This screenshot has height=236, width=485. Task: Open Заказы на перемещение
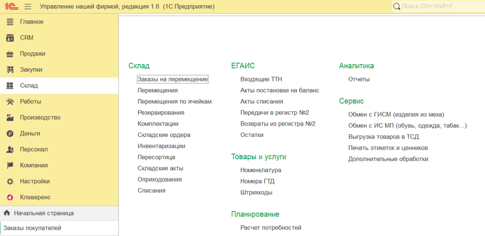[172, 79]
